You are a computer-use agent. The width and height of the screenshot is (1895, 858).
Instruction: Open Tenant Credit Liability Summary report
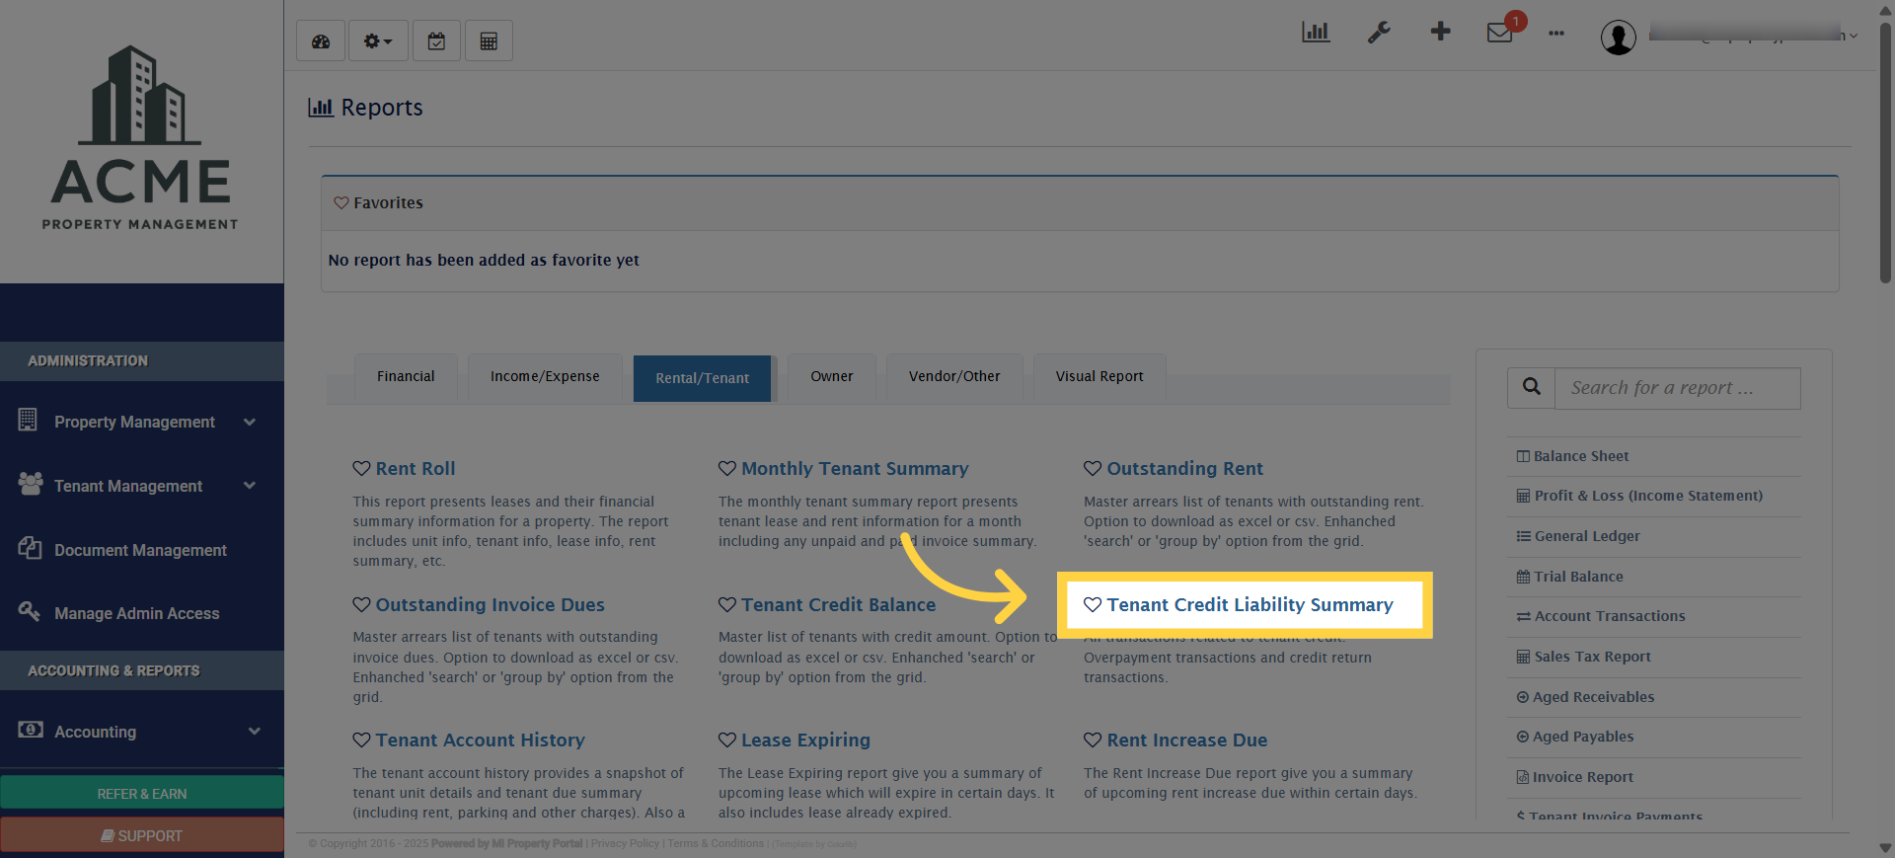coord(1250,605)
